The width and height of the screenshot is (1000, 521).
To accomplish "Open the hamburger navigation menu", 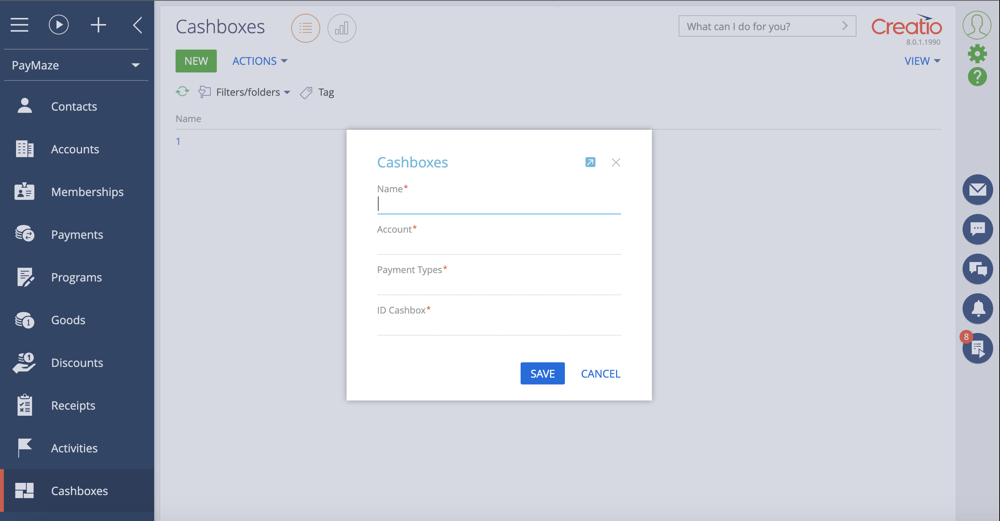I will click(19, 25).
